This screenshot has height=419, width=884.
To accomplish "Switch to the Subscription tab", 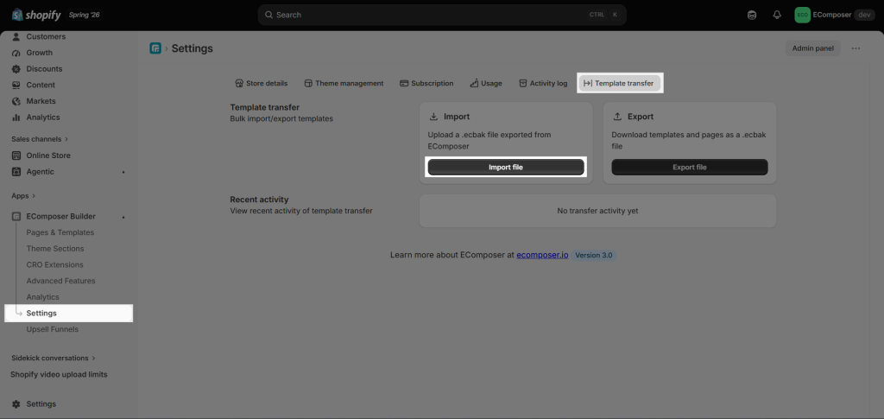I will (x=426, y=84).
